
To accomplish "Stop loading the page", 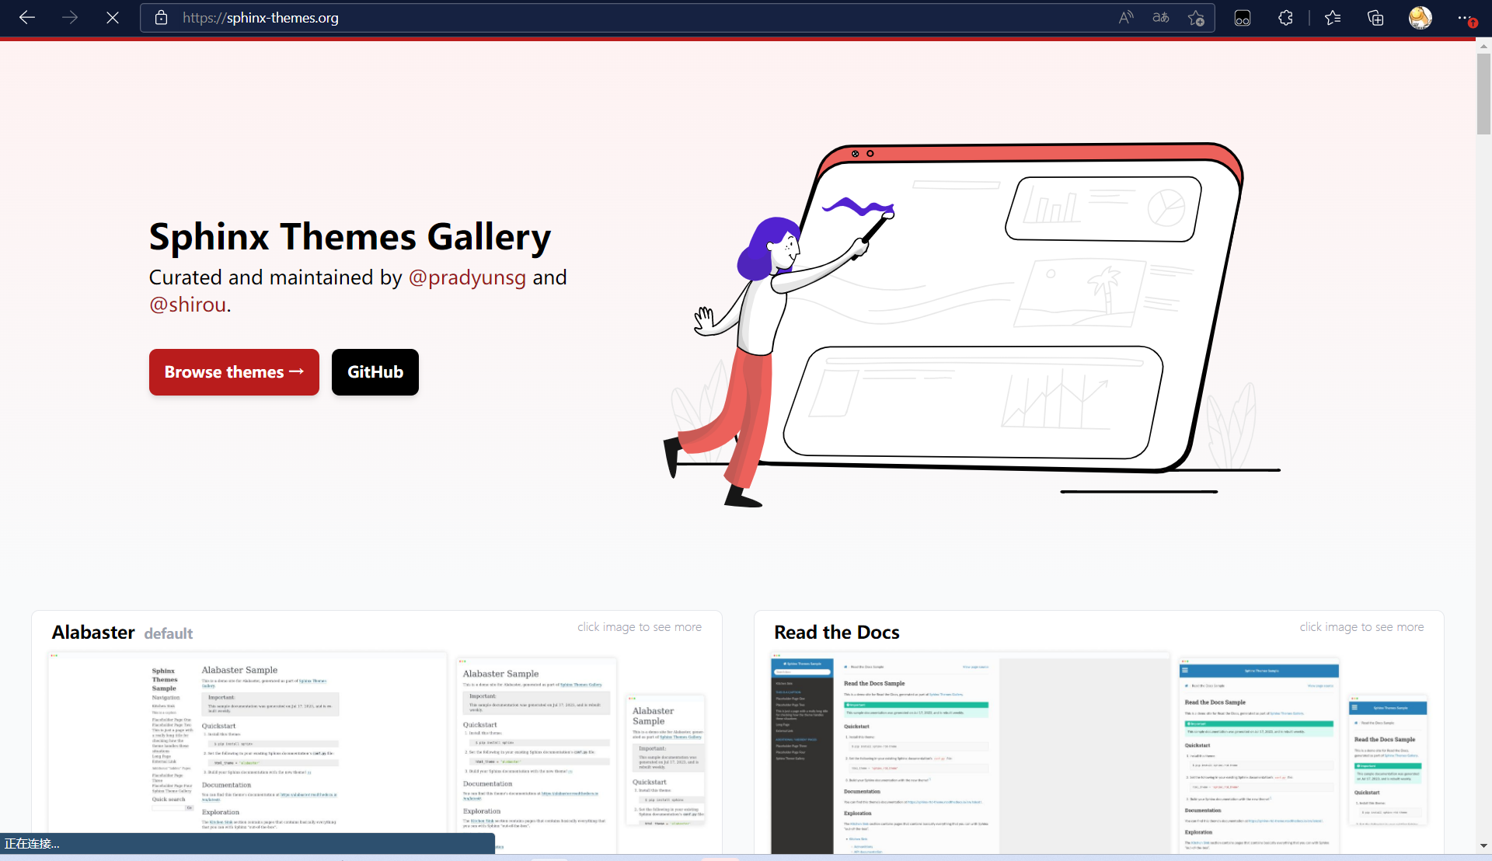I will (113, 18).
